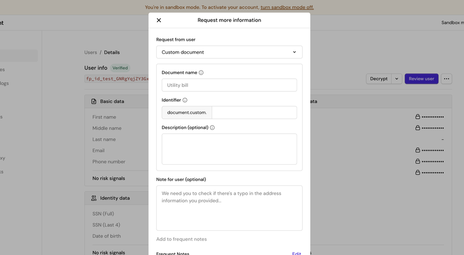Viewport: 464px width, 255px height.
Task: Click the Description text area
Action: pos(229,149)
